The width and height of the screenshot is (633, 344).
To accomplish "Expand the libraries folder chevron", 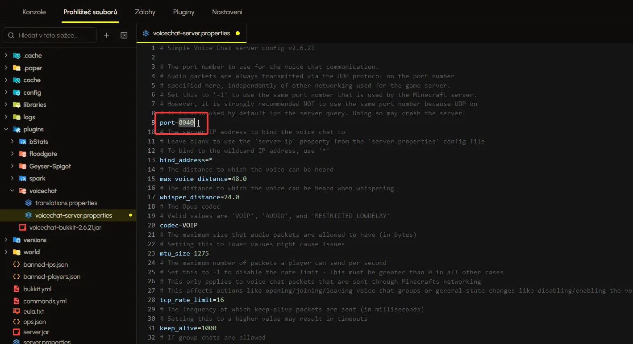I will (x=6, y=105).
